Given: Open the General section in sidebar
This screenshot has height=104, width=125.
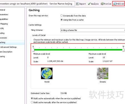Looking at the screenshot, I should (2, 10).
